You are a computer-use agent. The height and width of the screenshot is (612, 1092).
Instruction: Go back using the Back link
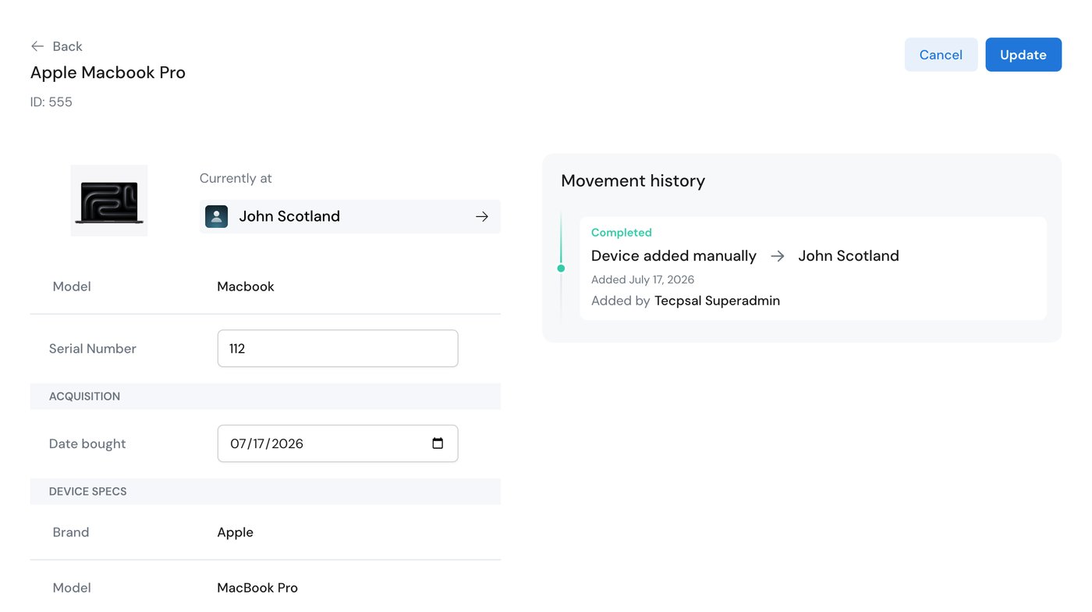tap(56, 47)
